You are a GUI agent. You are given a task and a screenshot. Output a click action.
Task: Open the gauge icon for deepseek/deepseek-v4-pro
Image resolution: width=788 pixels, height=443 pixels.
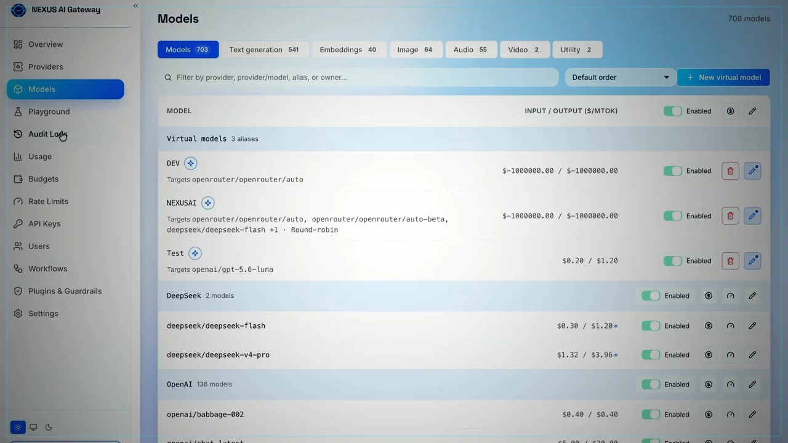pyautogui.click(x=730, y=355)
